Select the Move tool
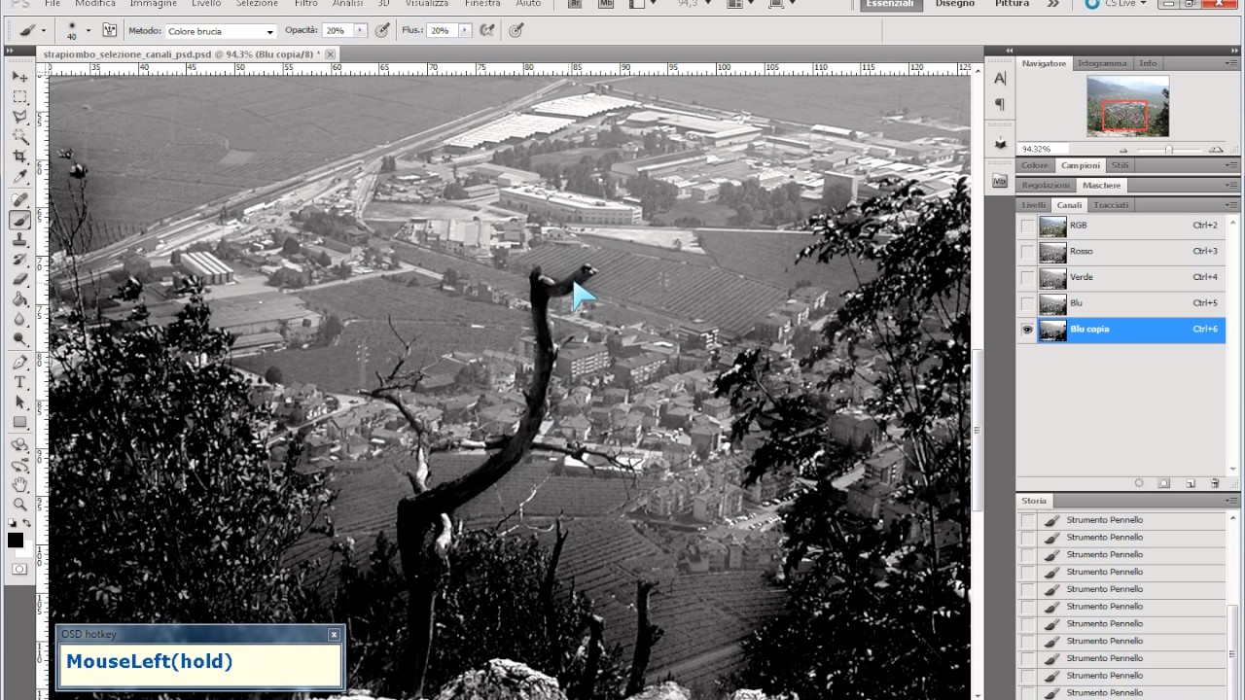 [x=19, y=77]
